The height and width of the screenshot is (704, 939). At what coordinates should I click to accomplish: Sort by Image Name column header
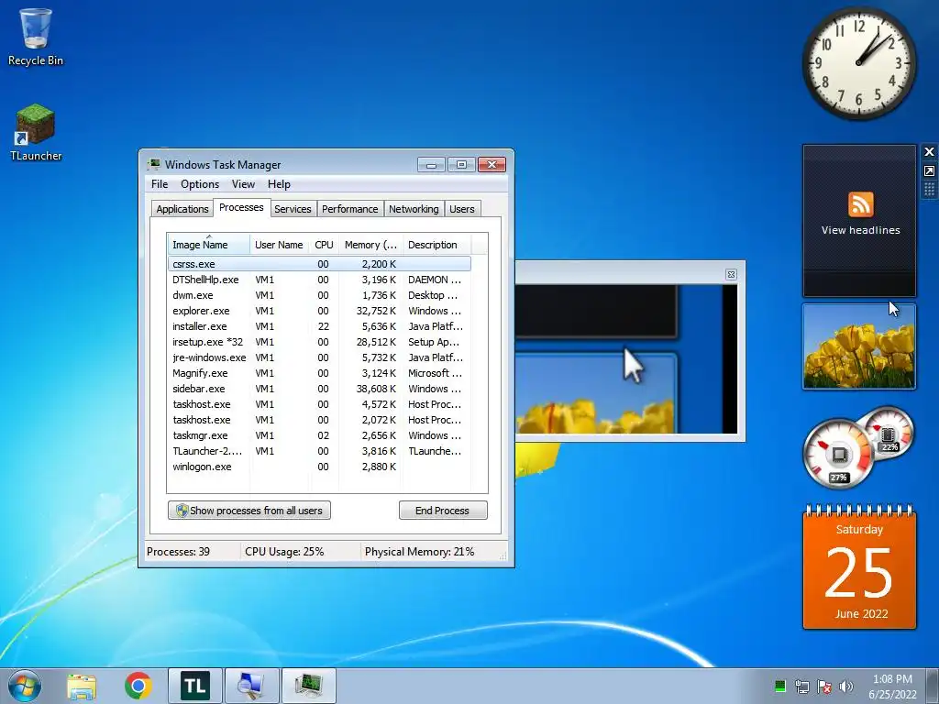[x=208, y=244]
